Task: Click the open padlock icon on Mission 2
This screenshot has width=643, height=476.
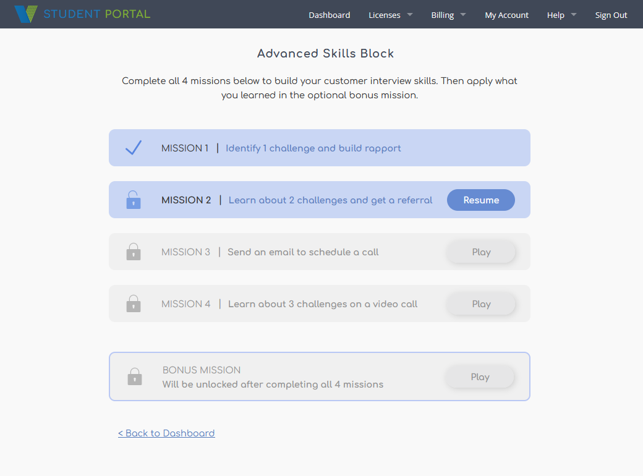Action: pyautogui.click(x=134, y=200)
